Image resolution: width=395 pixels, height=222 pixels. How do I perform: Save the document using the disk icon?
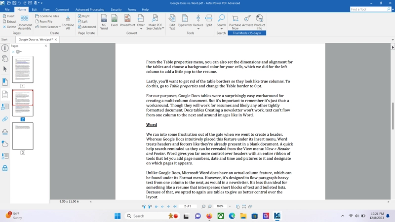pos(14,3)
